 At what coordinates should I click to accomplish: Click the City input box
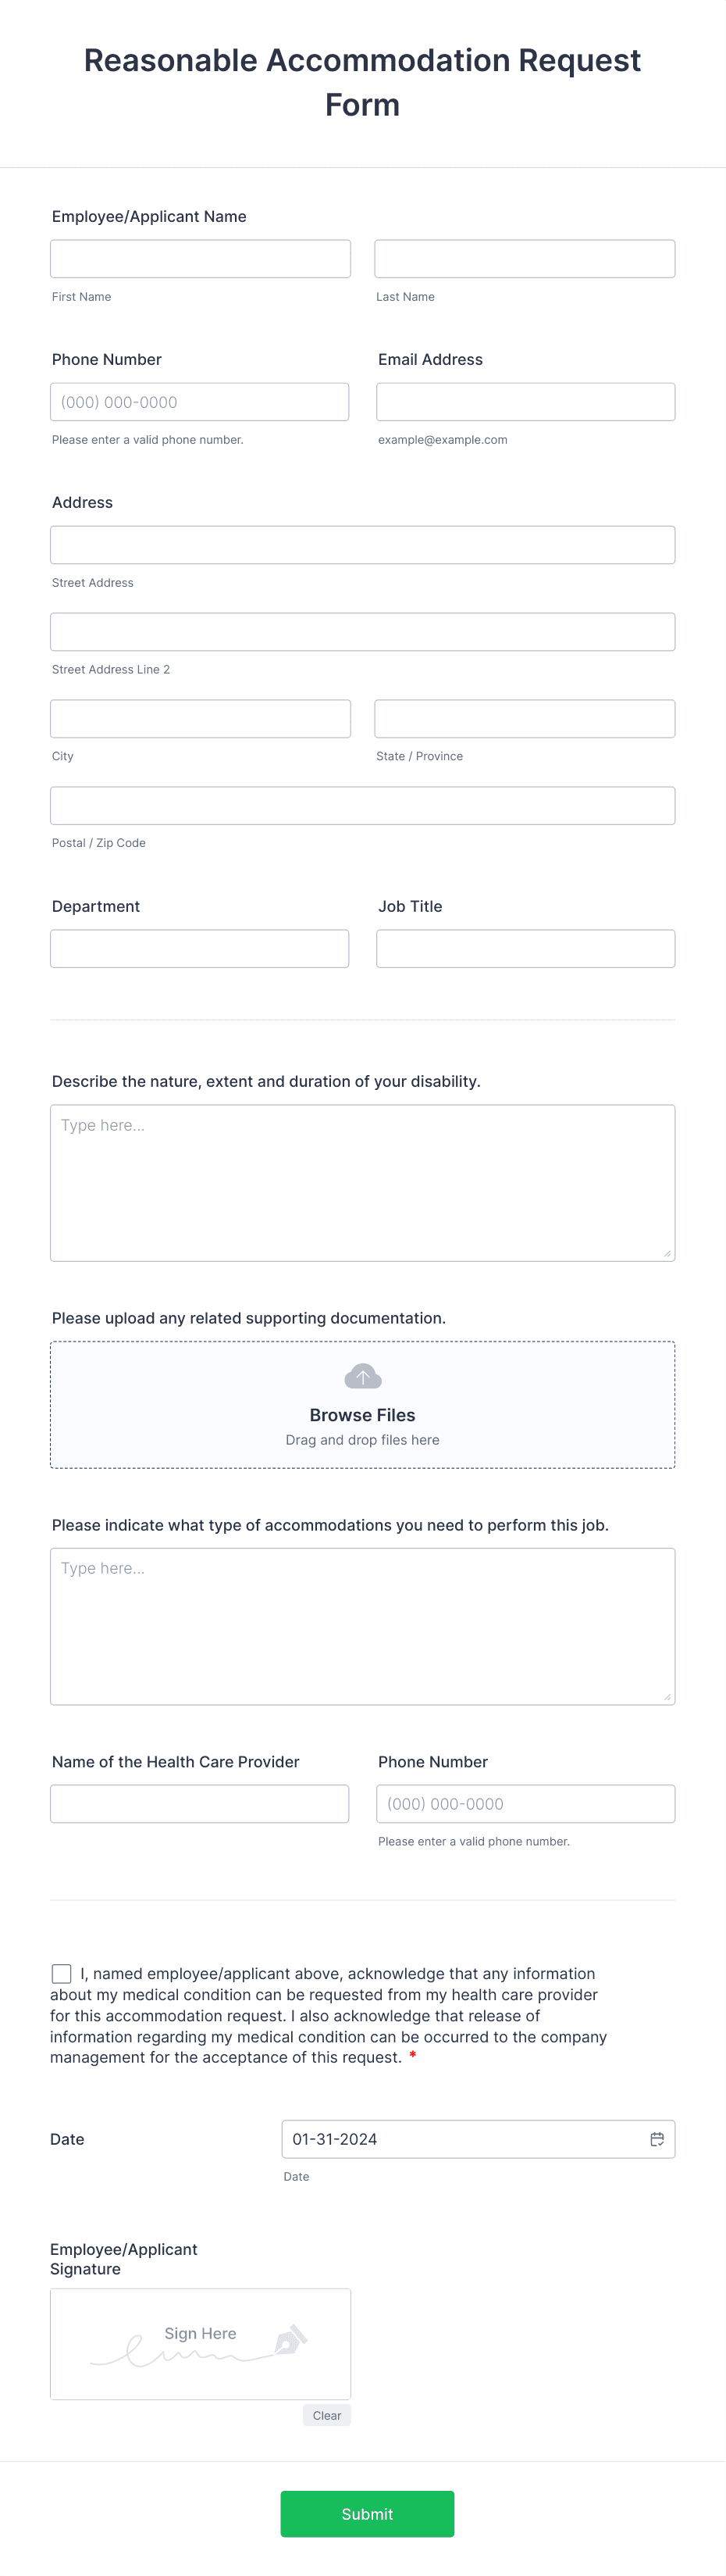(x=201, y=719)
